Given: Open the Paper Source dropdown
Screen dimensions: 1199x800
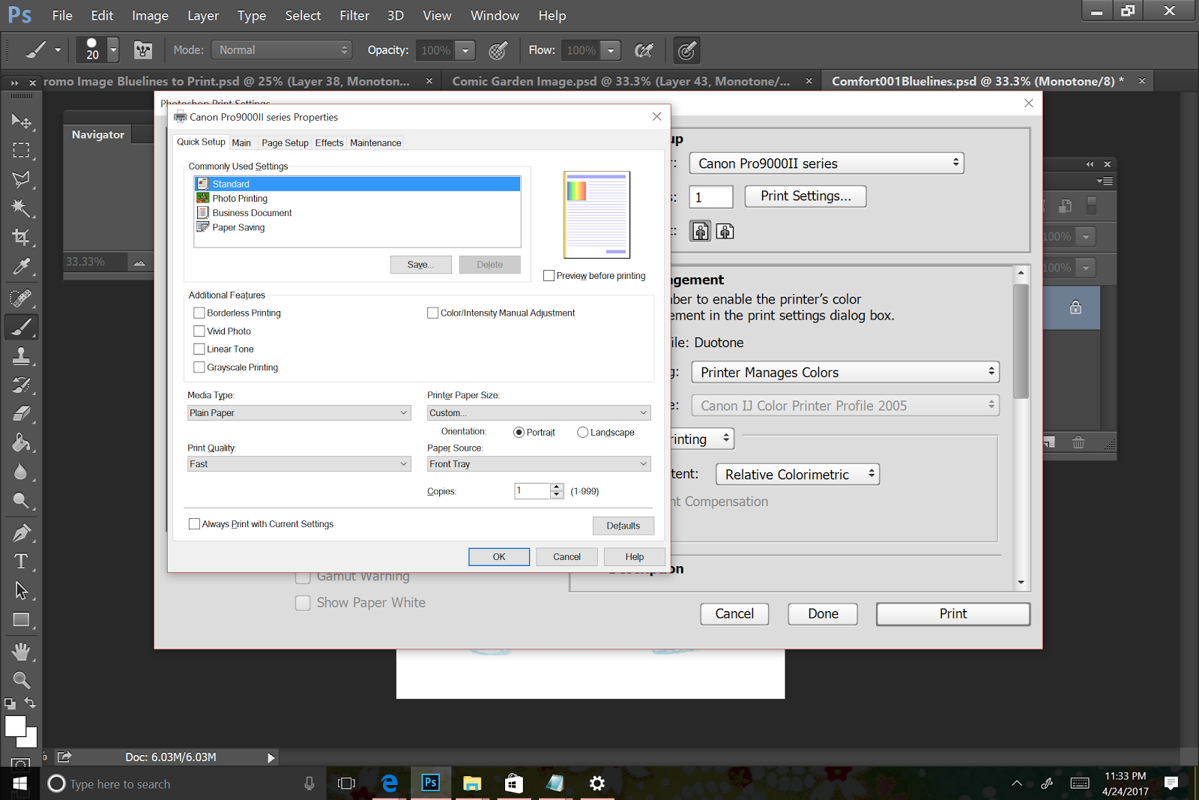Looking at the screenshot, I should (539, 464).
